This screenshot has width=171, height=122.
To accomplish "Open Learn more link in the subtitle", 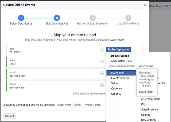I will click(117, 40).
